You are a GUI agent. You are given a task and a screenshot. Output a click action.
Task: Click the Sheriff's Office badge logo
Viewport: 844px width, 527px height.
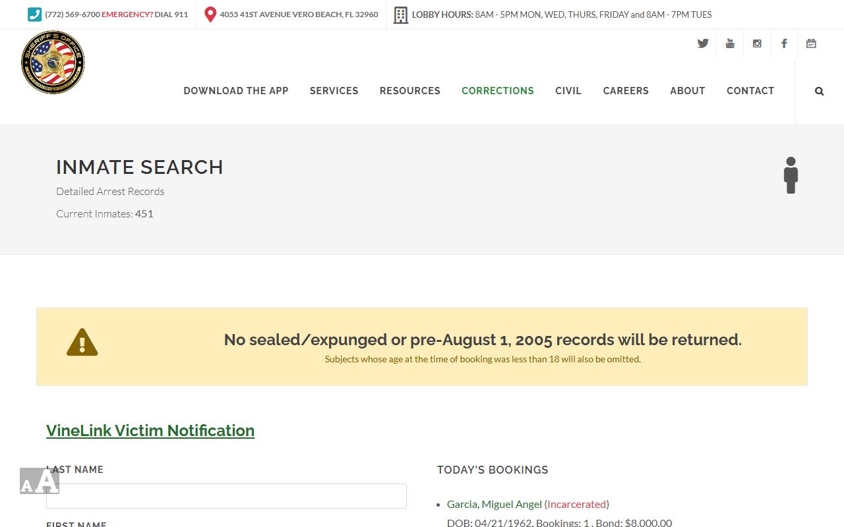tap(53, 63)
